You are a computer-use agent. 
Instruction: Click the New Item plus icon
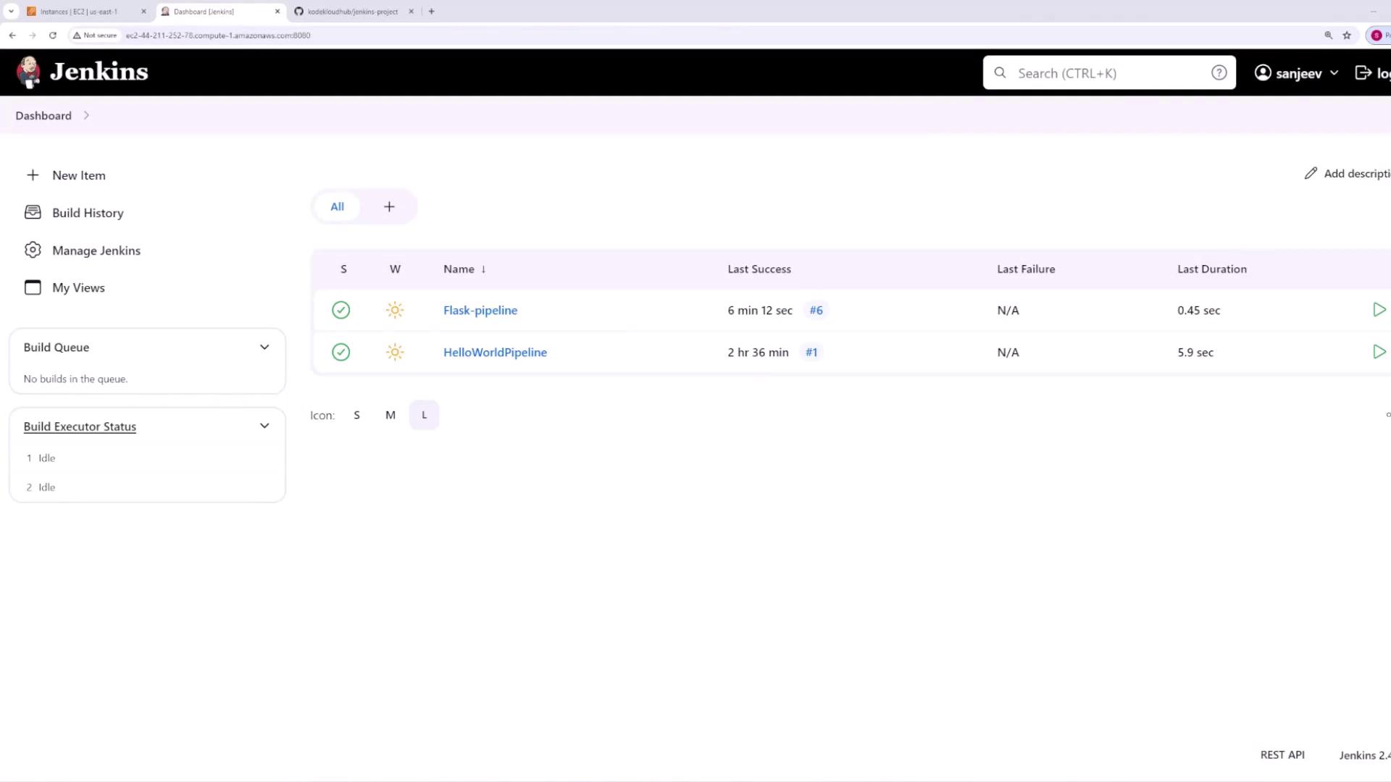pos(33,175)
